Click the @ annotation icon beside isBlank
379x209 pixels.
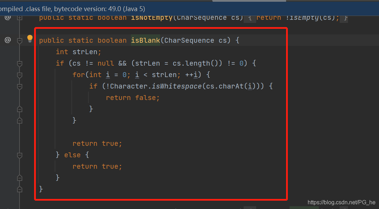point(8,40)
